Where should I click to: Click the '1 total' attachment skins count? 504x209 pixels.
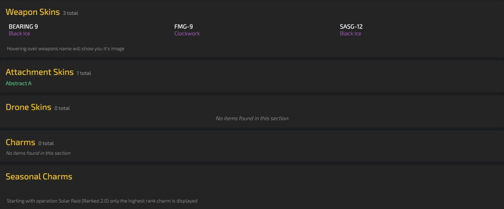click(x=84, y=73)
